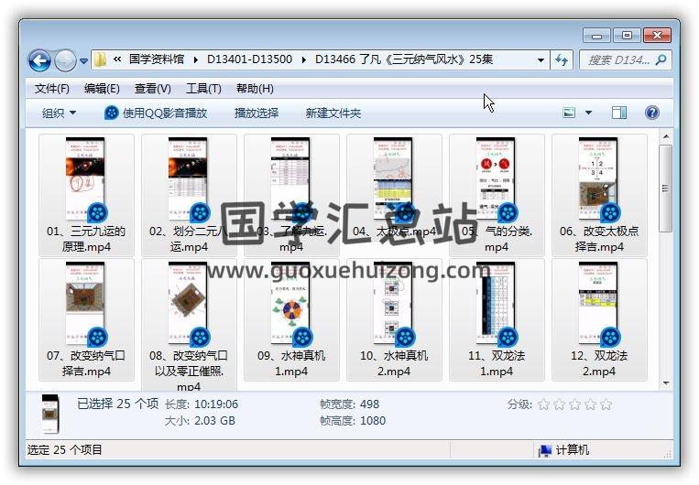The width and height of the screenshot is (699, 485).
Task: Open the address bar history dropdown
Action: pyautogui.click(x=541, y=60)
